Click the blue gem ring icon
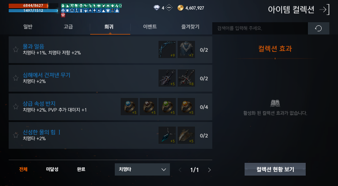Screen dimensions: 338x186 (129, 107)
